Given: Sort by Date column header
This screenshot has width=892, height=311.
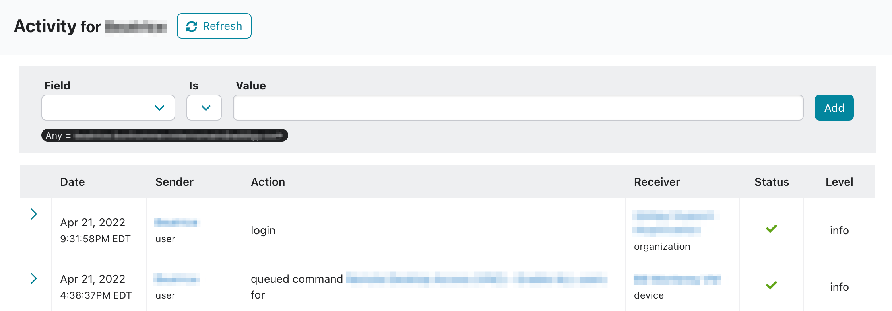Looking at the screenshot, I should click(72, 182).
